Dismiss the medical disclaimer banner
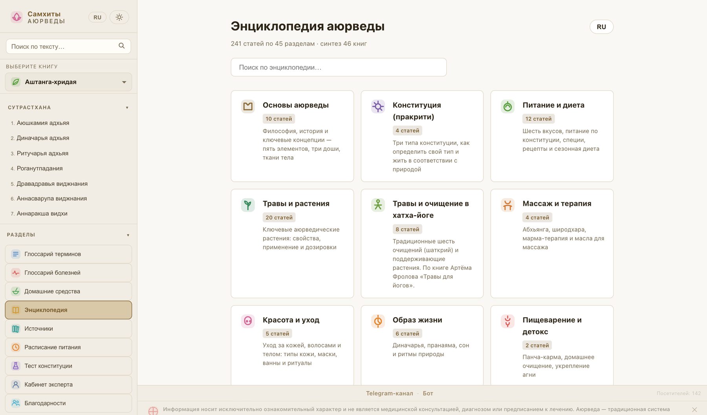 [x=694, y=410]
